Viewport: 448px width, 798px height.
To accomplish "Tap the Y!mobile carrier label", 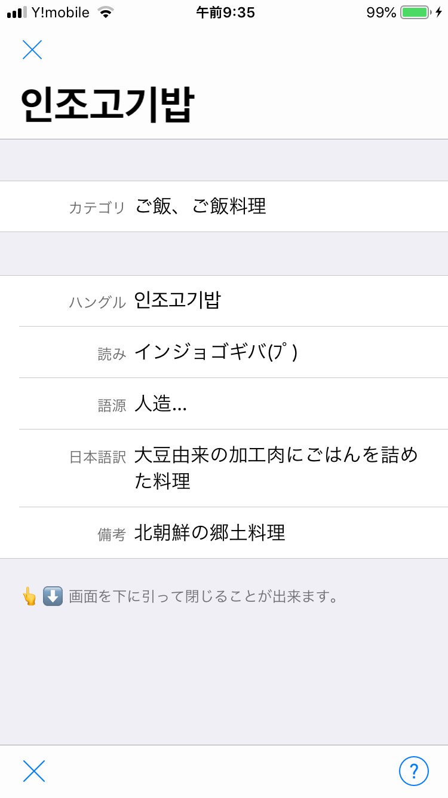I will click(60, 13).
